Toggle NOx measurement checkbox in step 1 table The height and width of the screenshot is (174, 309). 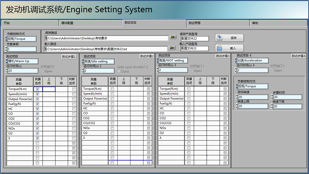(37, 128)
